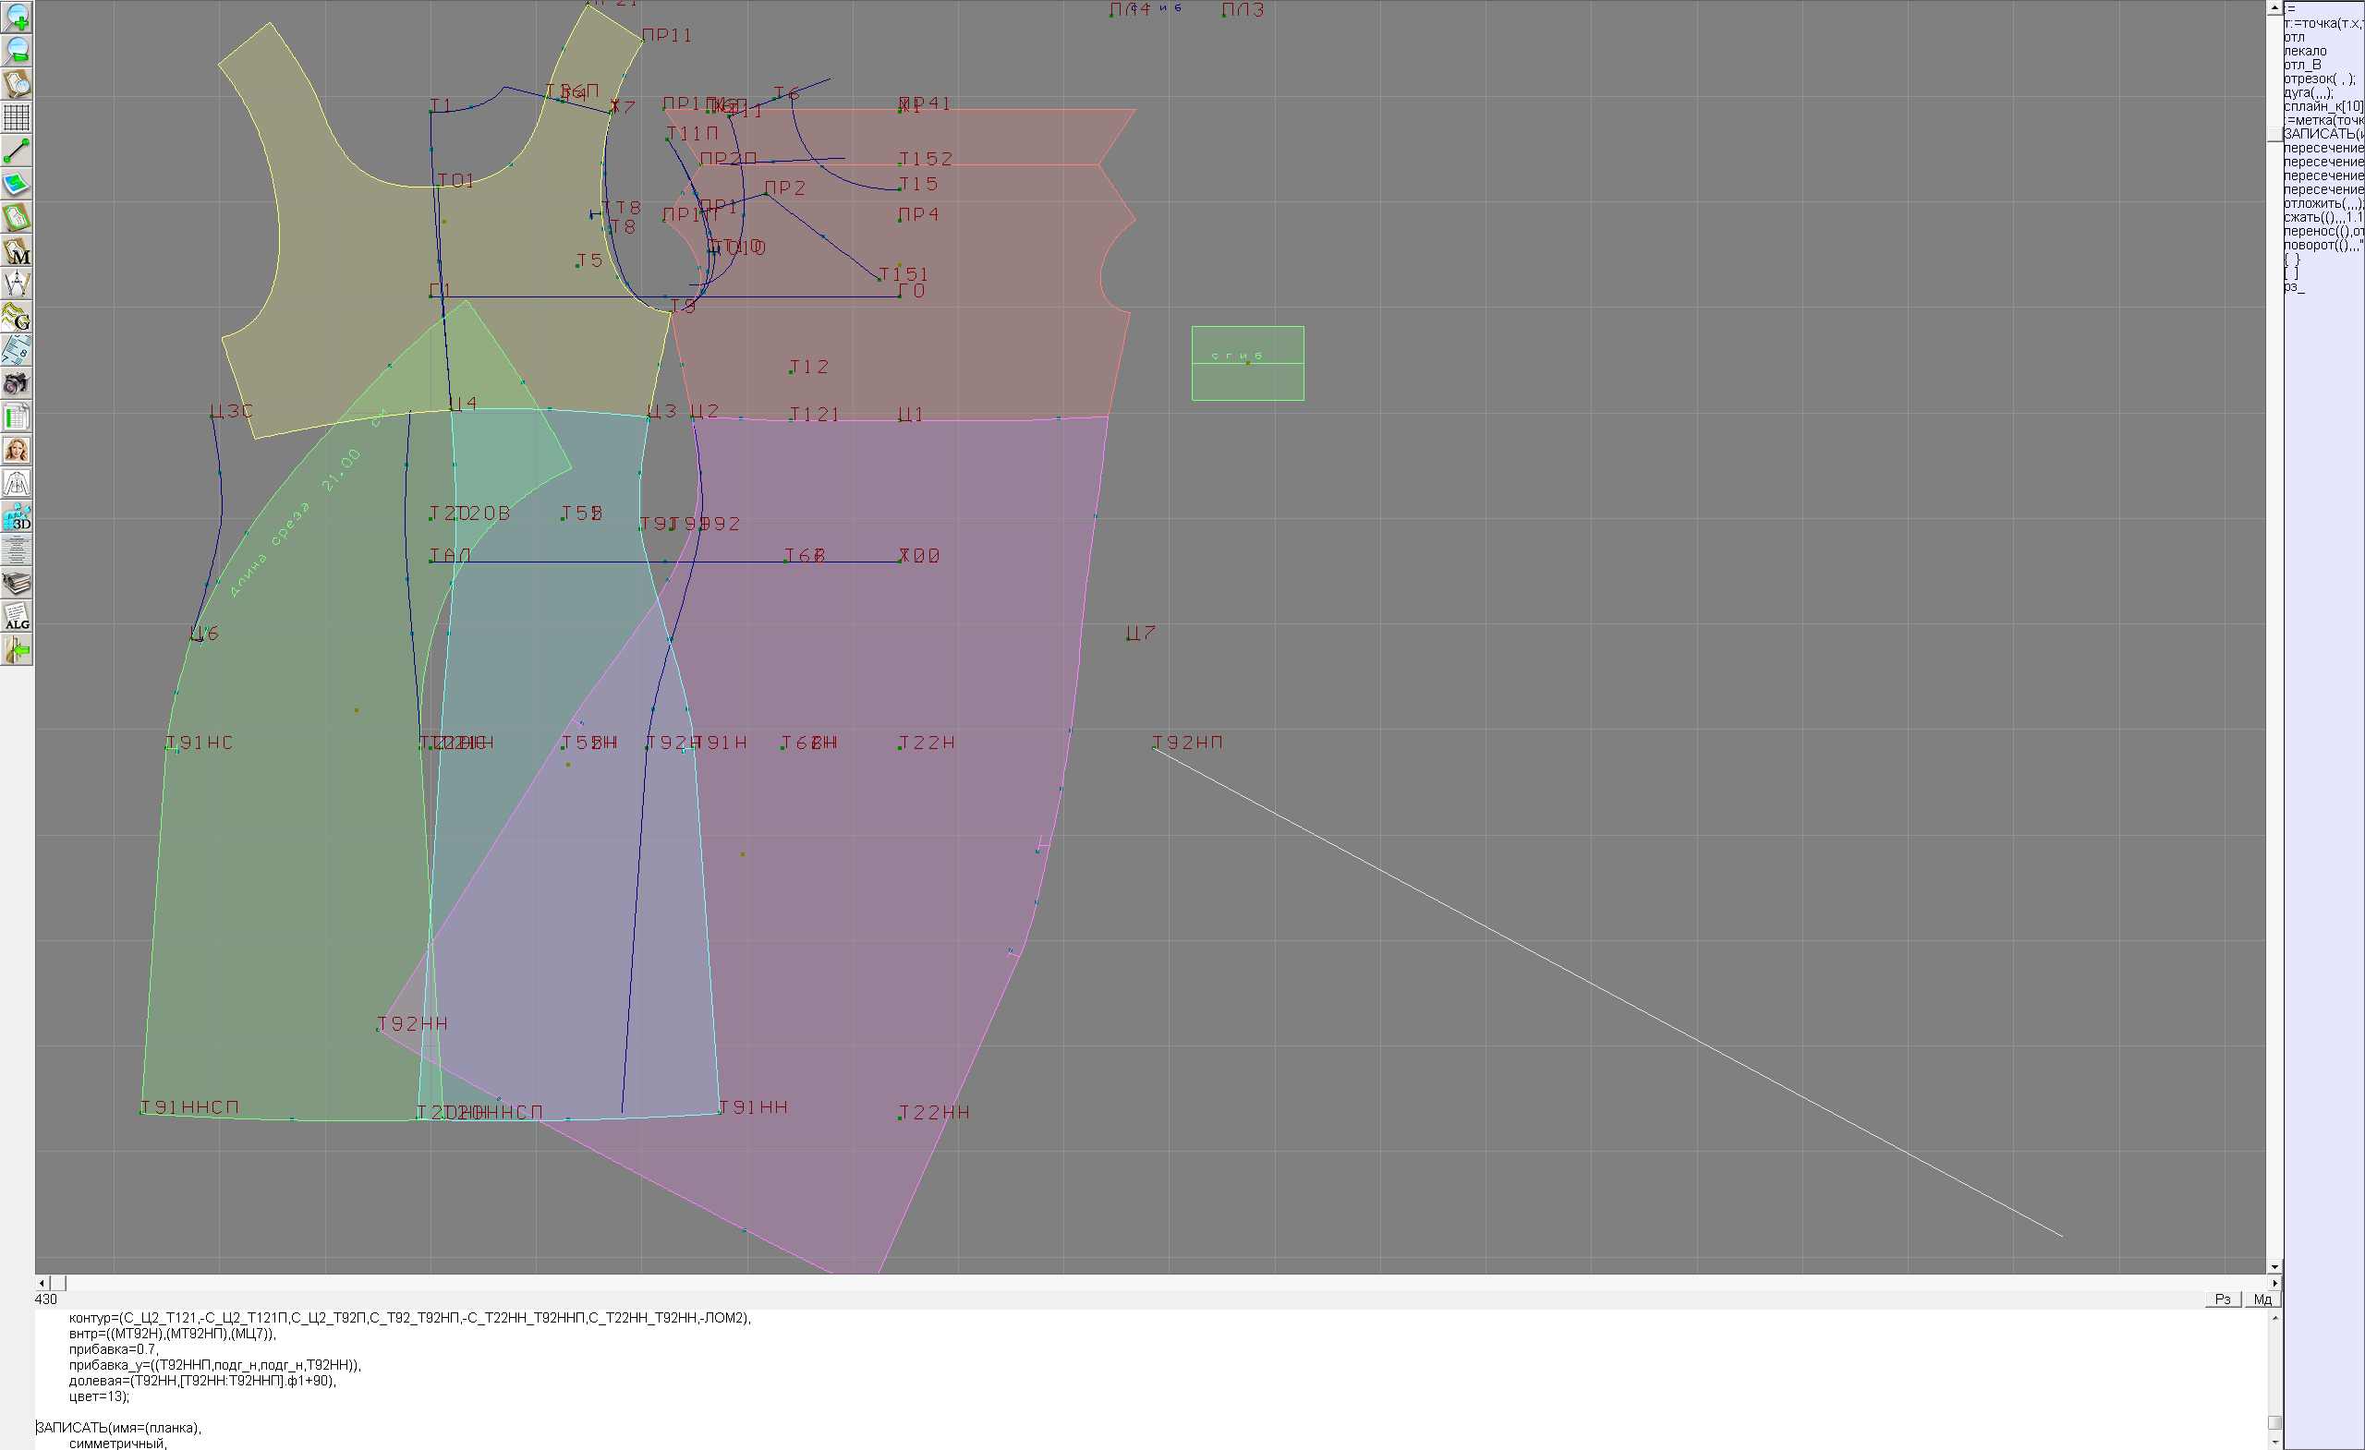The height and width of the screenshot is (1450, 2365).
Task: Launch the 3D view icon
Action: click(17, 517)
